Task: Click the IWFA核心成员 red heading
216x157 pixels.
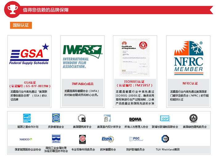Action: [82, 84]
